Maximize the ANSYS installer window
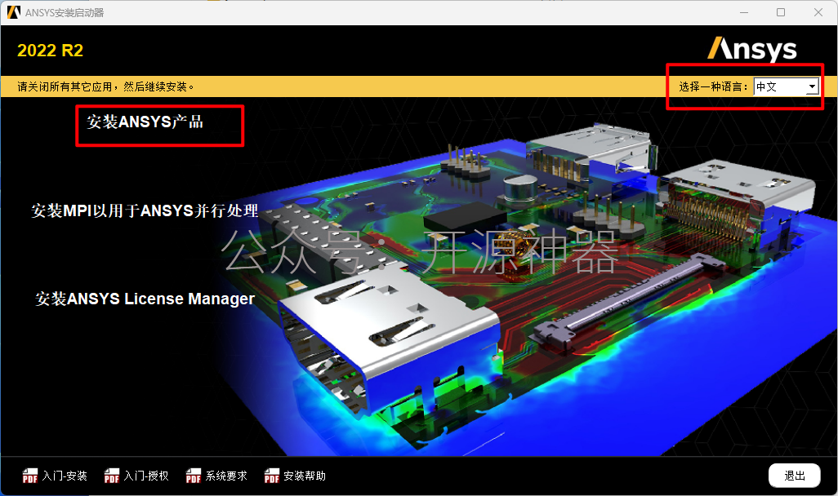The width and height of the screenshot is (838, 496). (781, 12)
